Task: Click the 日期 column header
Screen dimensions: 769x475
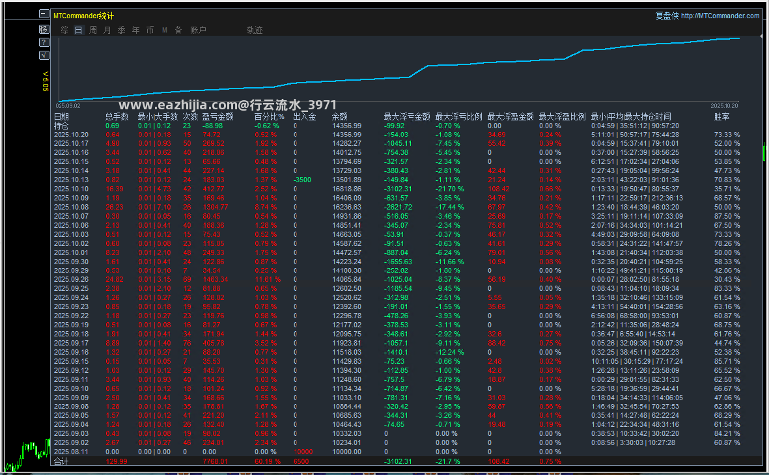Action: (61, 116)
